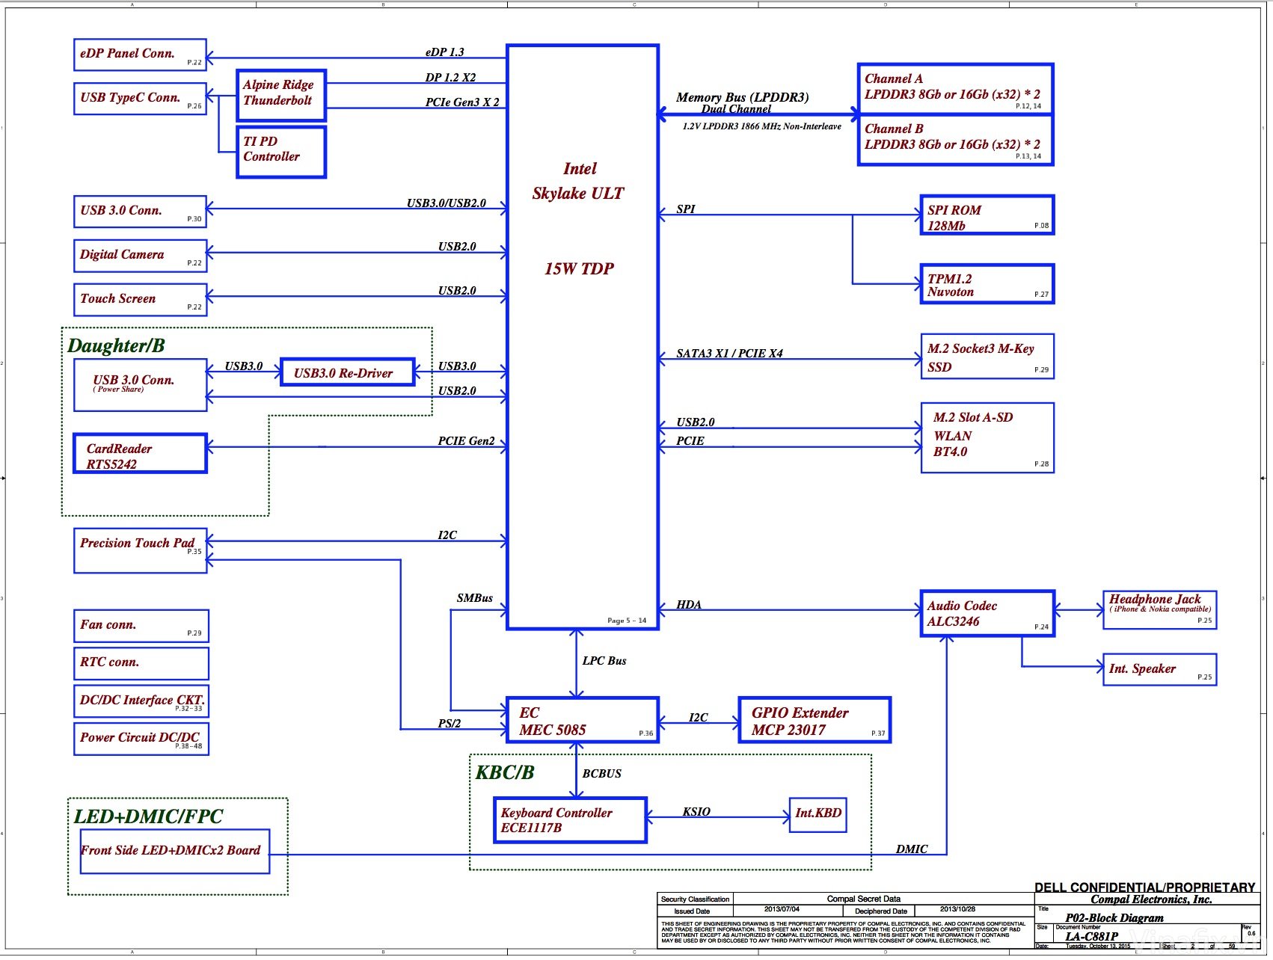Click the USB 3.0 Conn. block marked P.30
Screen dimensions: 1273x960
point(140,212)
